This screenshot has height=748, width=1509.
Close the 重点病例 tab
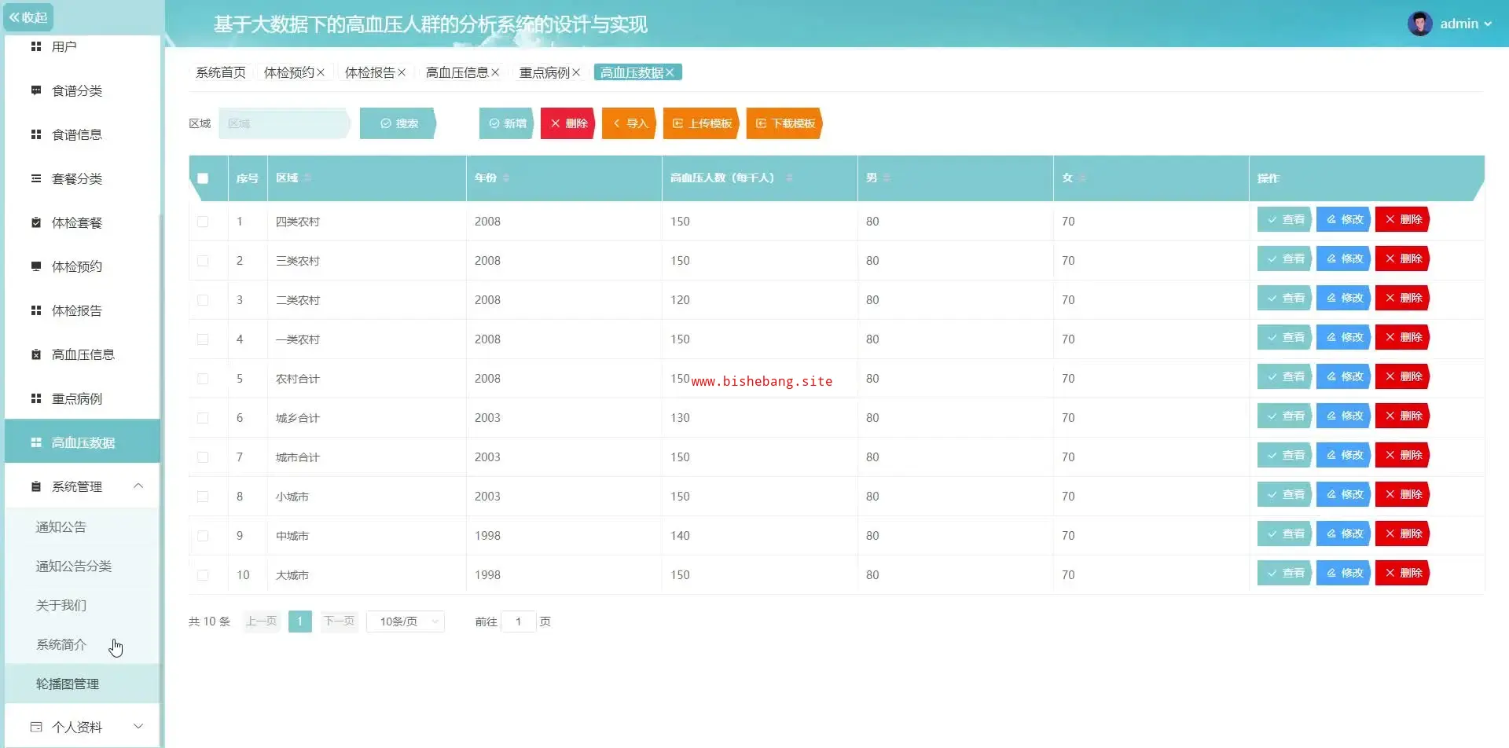click(576, 72)
